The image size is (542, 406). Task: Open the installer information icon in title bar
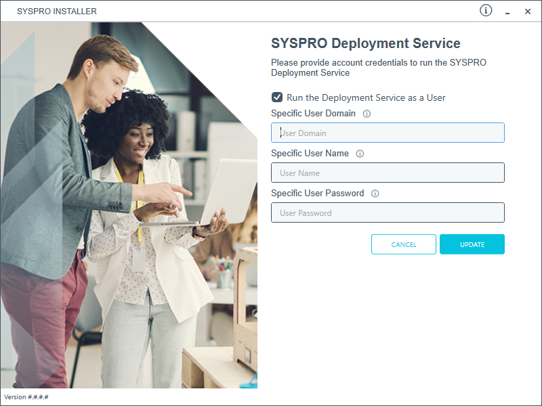tap(486, 10)
